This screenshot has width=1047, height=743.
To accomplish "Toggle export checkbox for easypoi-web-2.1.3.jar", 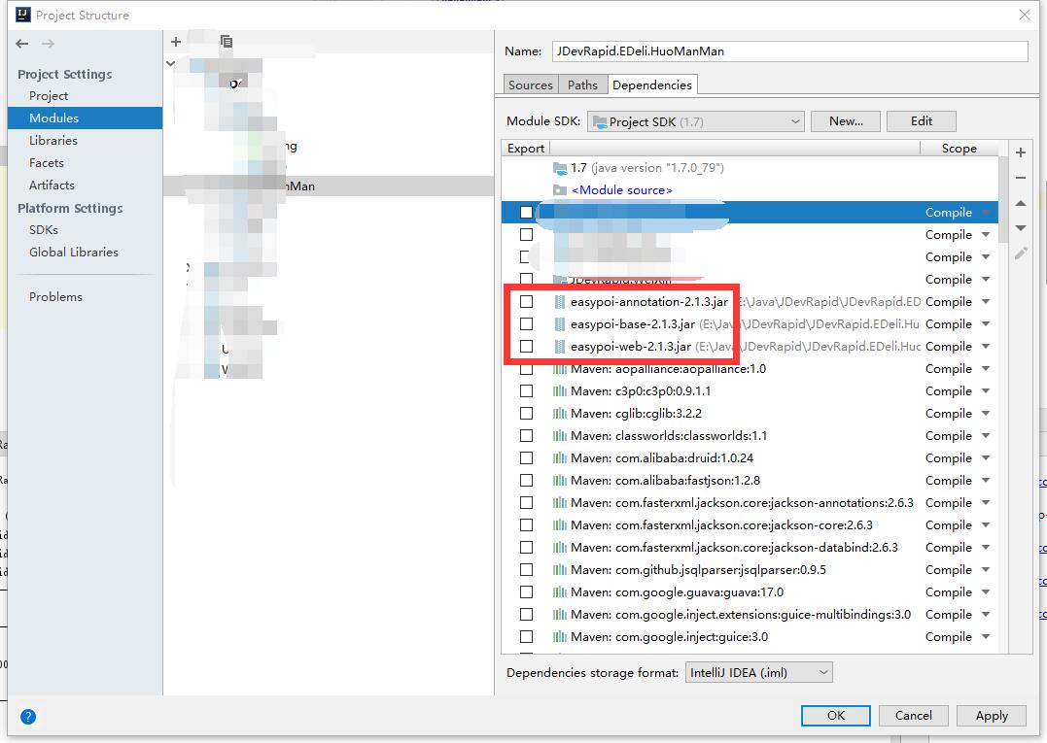I will pyautogui.click(x=526, y=347).
